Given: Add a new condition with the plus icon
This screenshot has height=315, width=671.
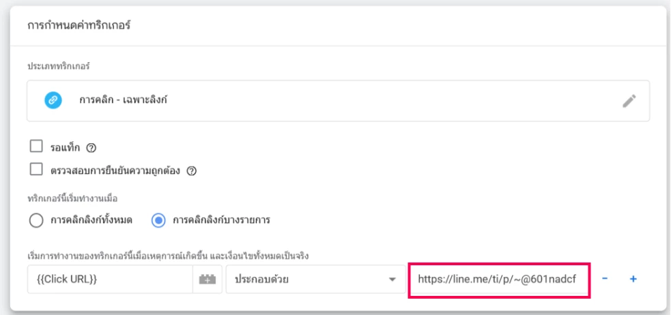Looking at the screenshot, I should pyautogui.click(x=632, y=280).
